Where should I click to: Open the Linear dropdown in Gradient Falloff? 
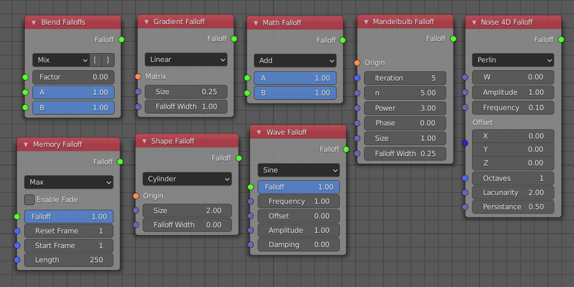click(x=186, y=59)
